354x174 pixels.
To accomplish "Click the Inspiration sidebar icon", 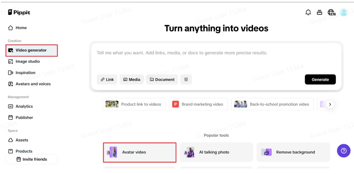I will point(10,73).
